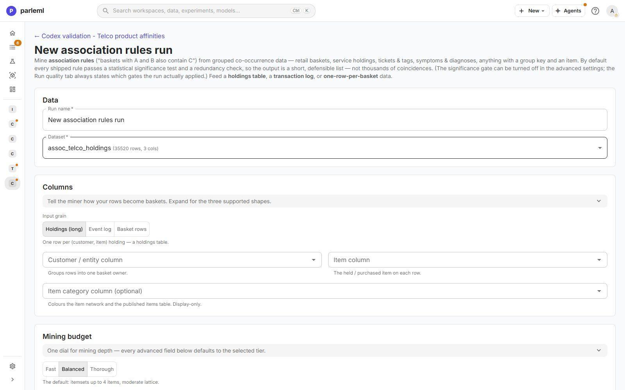Click the hint 'The held / purchased item on each row.'
Image resolution: width=625 pixels, height=390 pixels.
377,273
